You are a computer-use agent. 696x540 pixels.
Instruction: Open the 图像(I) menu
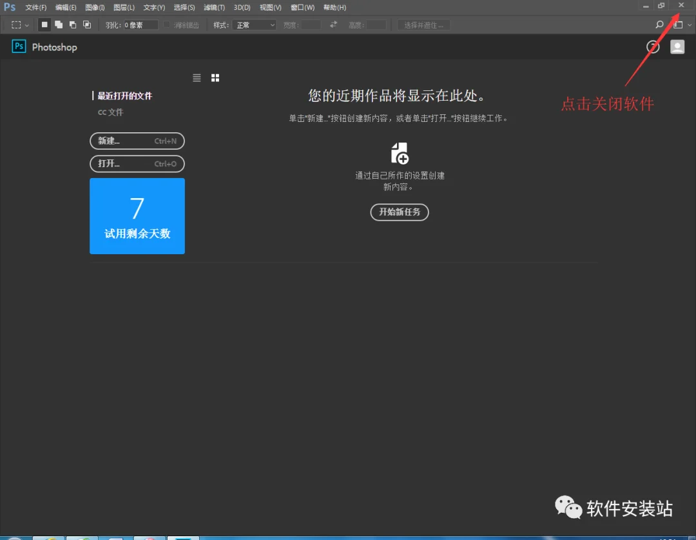95,8
